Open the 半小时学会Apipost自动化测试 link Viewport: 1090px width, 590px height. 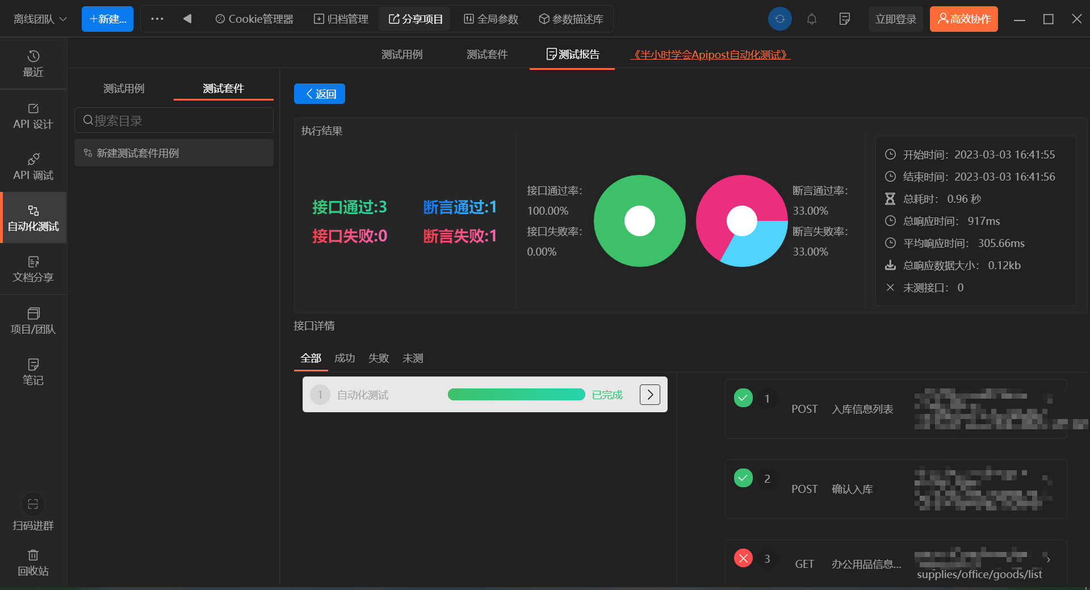(x=710, y=55)
